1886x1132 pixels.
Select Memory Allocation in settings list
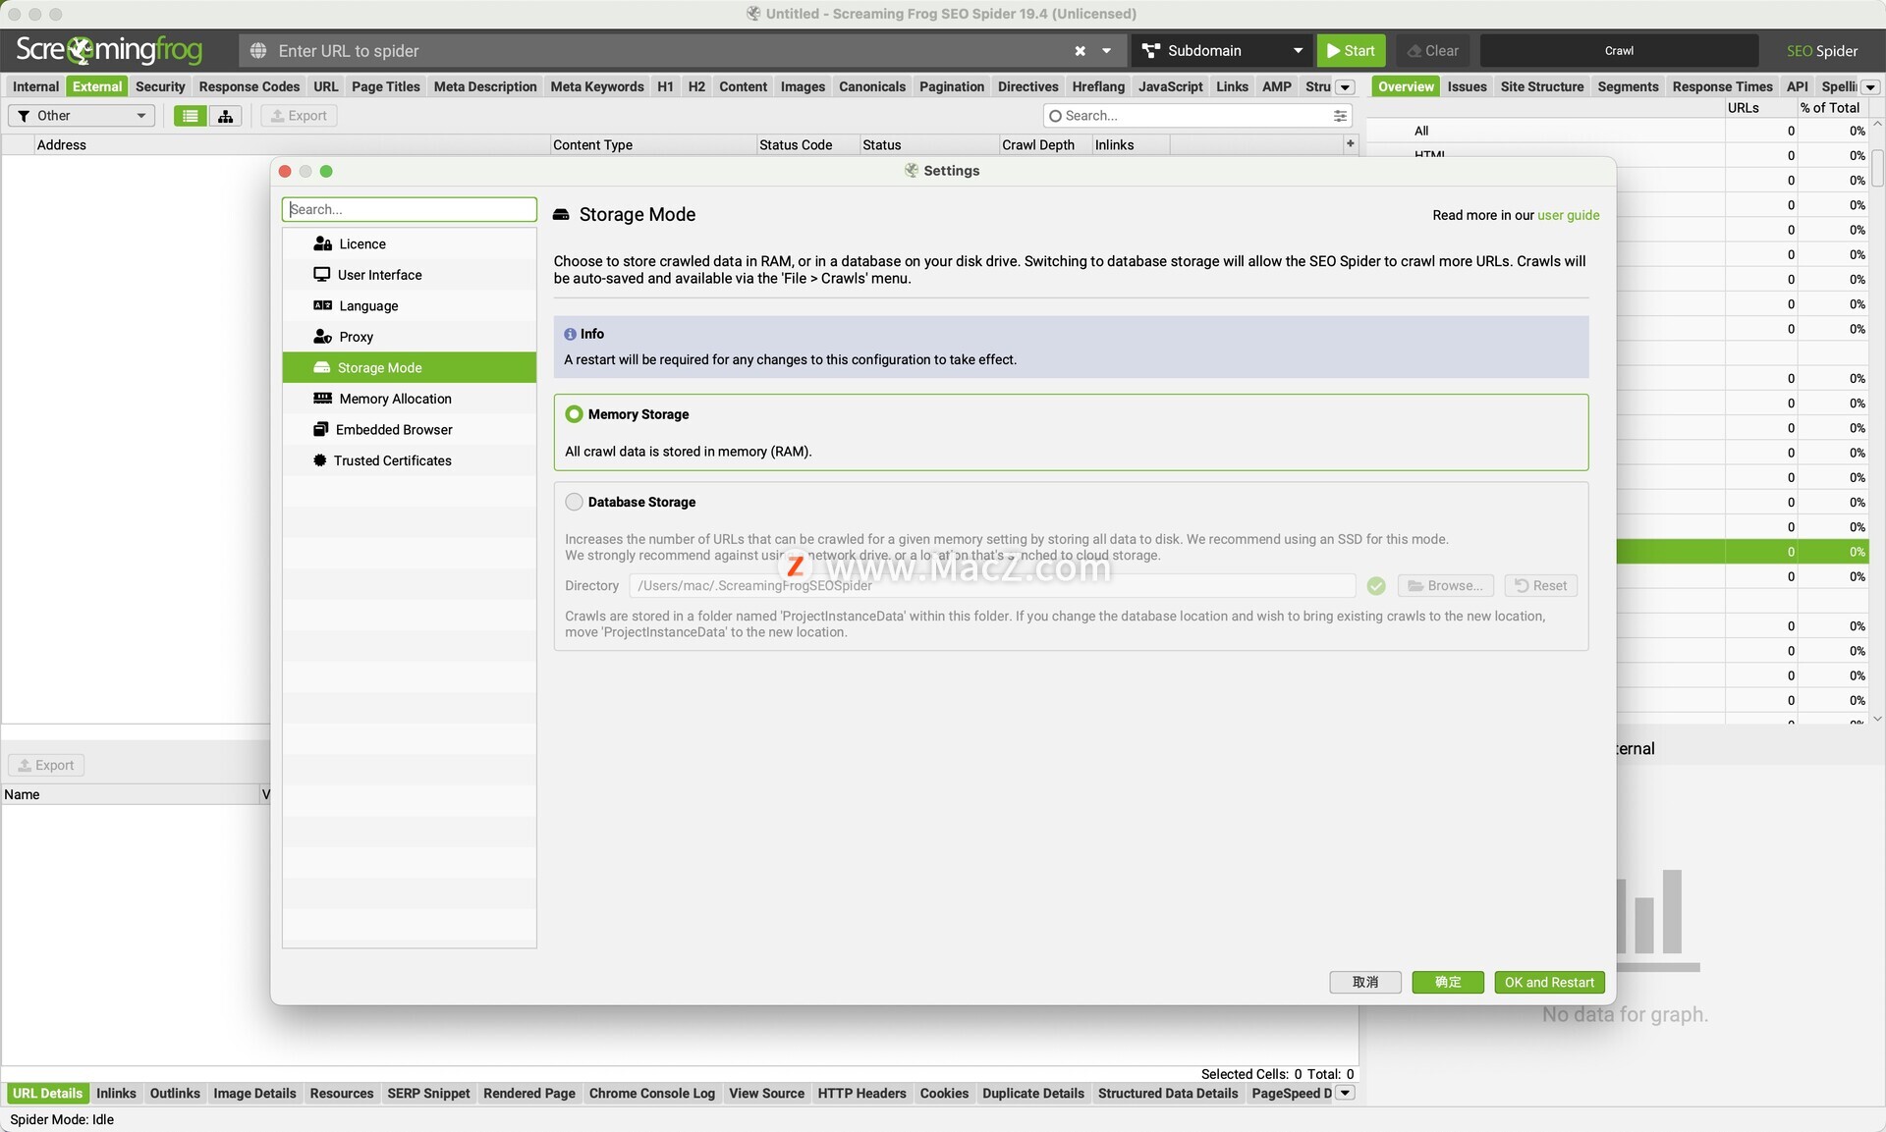(410, 399)
